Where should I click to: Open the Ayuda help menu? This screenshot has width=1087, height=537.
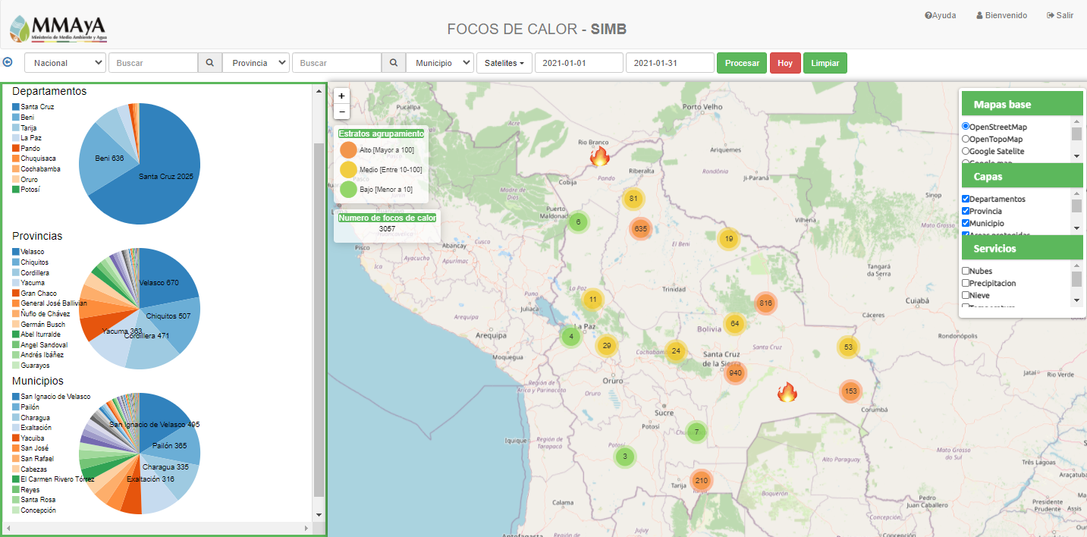(x=941, y=15)
